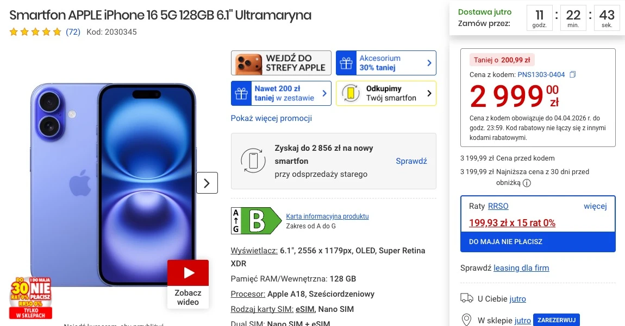Click the iPhone 16 product image
Viewport: 625px width, 326px height.
(113, 184)
